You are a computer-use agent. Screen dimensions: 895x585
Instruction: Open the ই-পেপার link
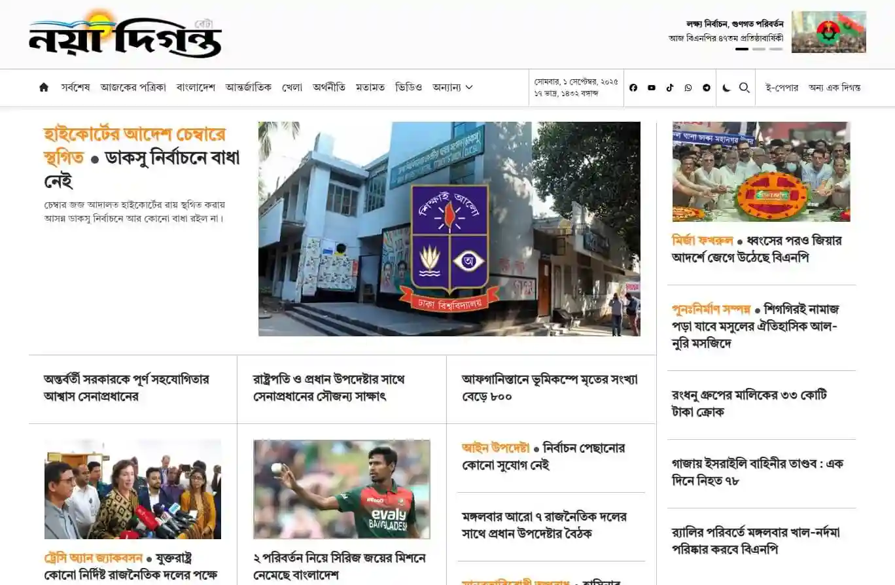point(782,87)
